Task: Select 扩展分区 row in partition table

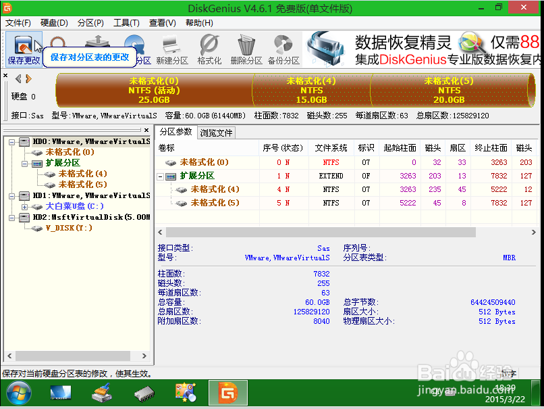Action: point(346,176)
